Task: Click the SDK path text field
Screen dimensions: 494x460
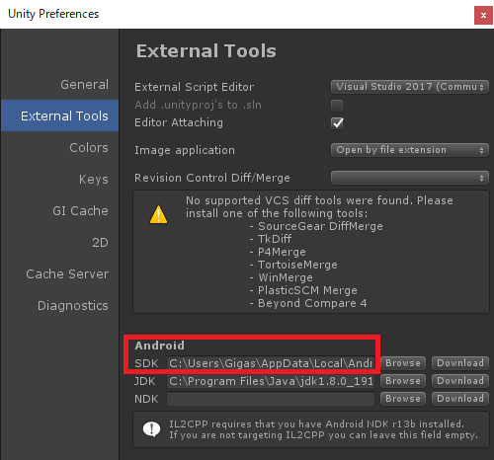Action: tap(271, 363)
